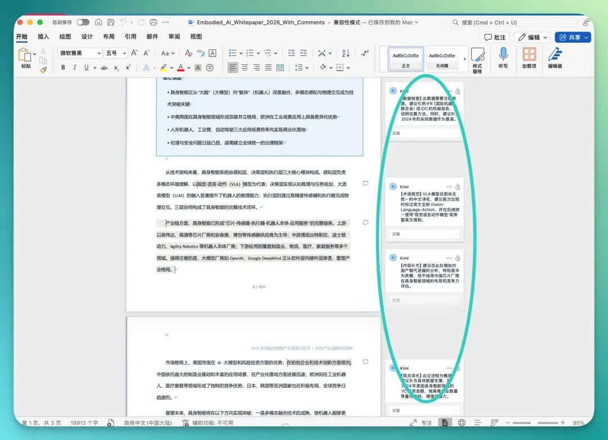Toggle Underline formatting
The height and width of the screenshot is (440, 608).
pyautogui.click(x=86, y=68)
